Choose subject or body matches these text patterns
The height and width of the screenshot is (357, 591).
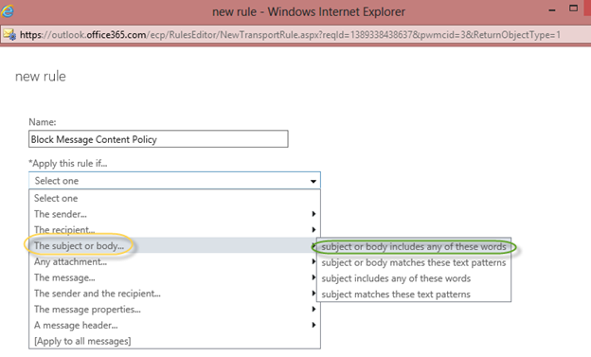414,262
